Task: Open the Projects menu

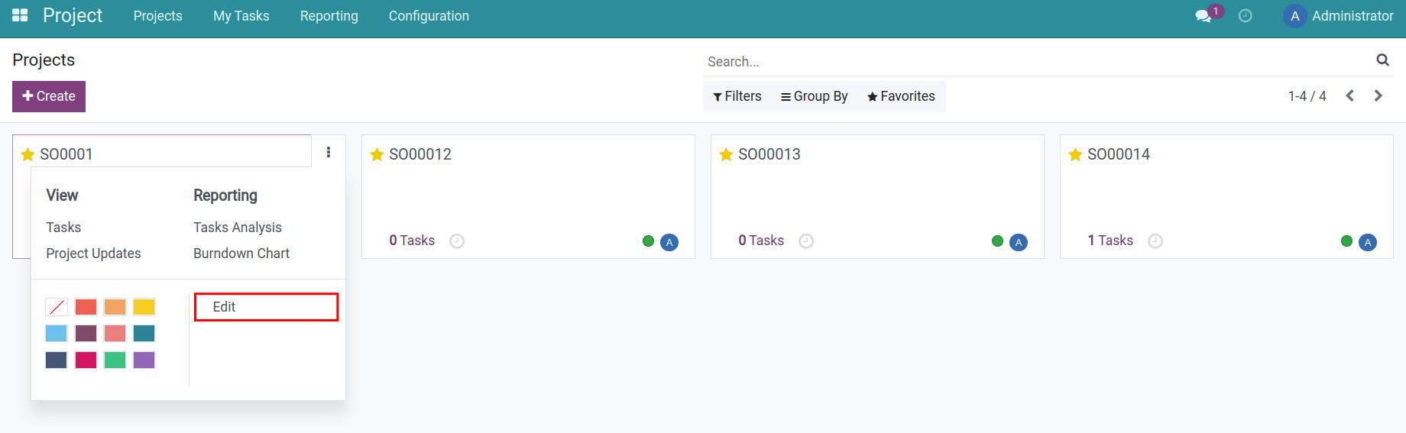Action: coord(158,16)
